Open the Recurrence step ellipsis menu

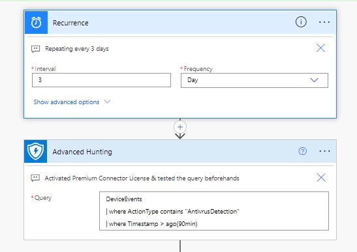pos(324,22)
